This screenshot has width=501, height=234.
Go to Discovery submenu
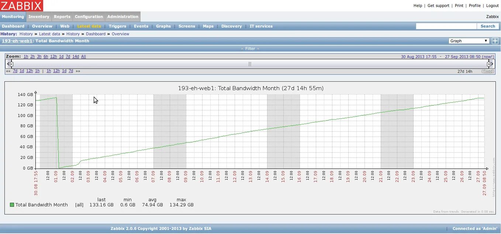231,26
